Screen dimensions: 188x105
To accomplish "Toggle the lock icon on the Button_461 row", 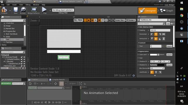I will coord(22,66).
